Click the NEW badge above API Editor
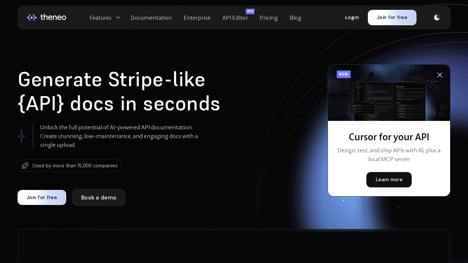 click(x=250, y=11)
